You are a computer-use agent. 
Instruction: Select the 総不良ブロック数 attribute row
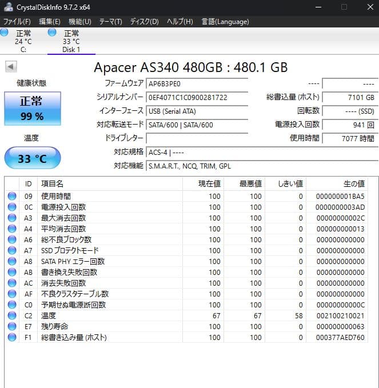coord(186,240)
